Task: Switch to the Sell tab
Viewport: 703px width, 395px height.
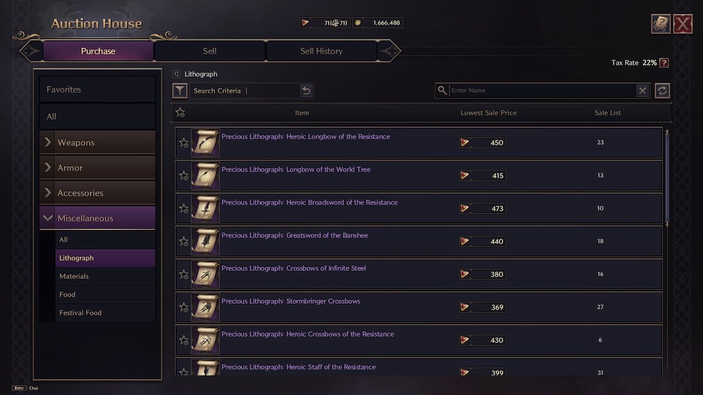Action: click(209, 51)
